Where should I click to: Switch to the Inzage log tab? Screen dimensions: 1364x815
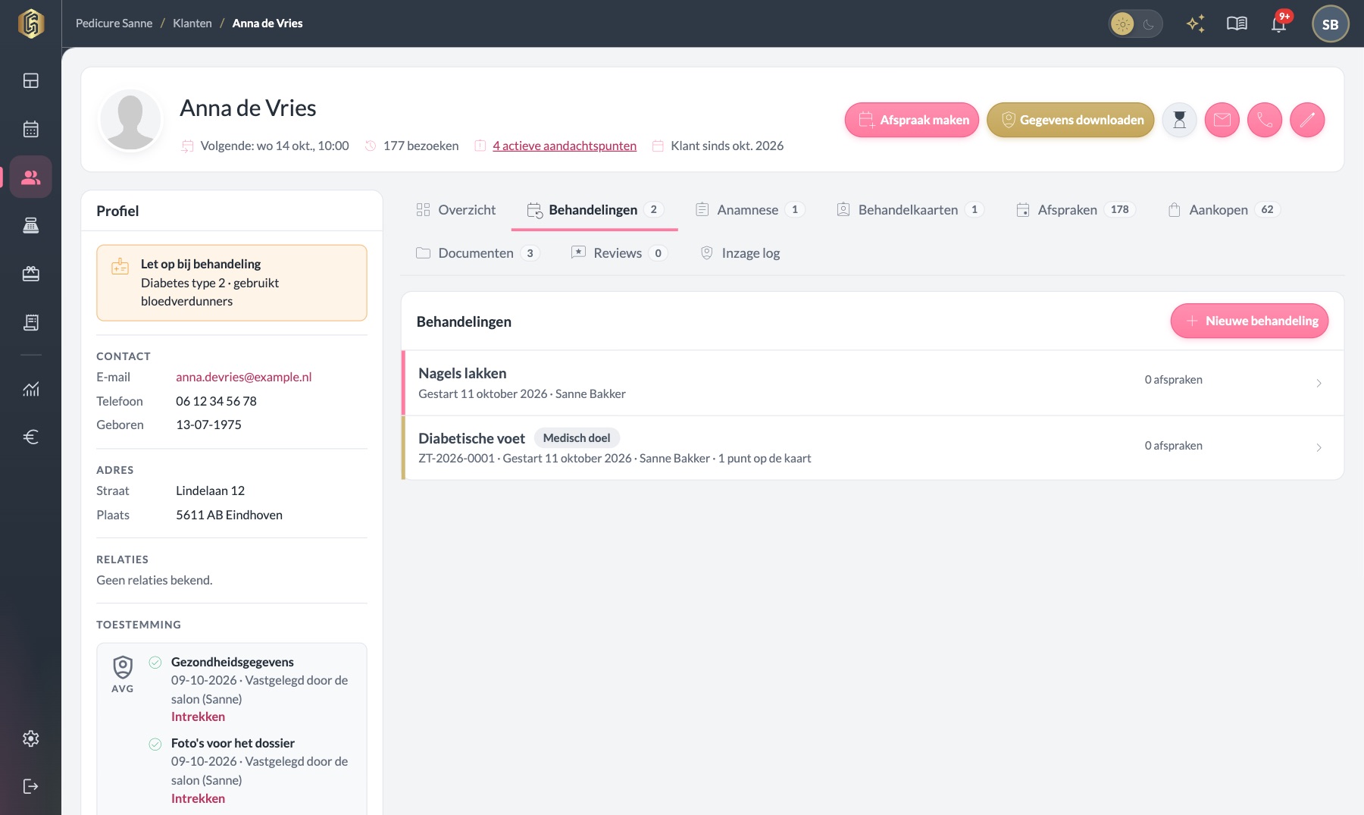coord(740,253)
